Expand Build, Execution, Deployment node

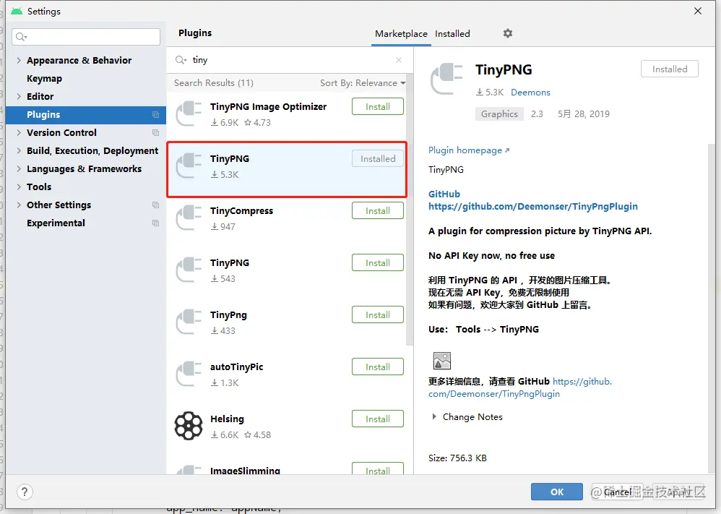click(19, 150)
